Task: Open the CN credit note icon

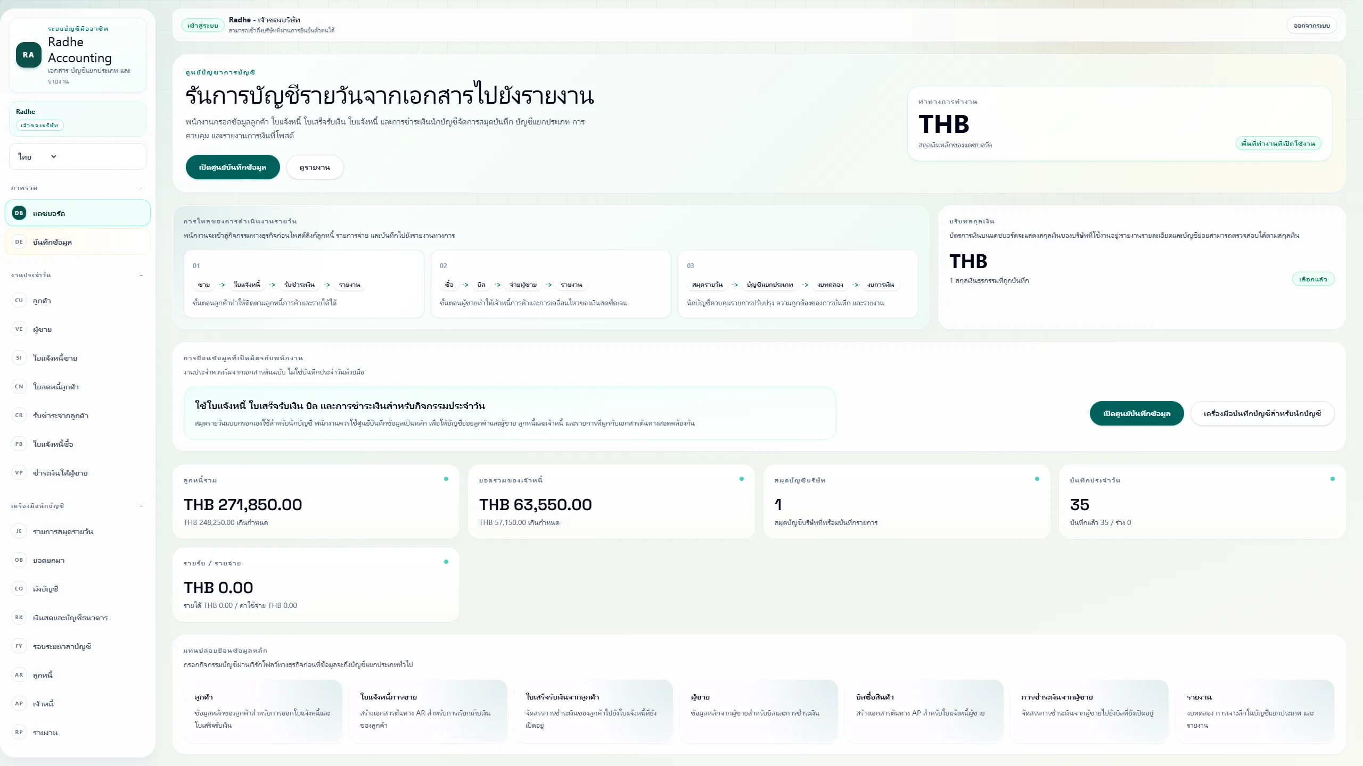Action: point(19,387)
